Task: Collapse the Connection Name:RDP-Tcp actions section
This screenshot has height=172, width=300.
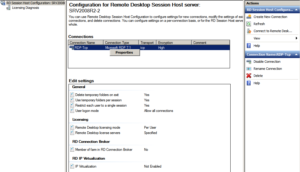Action: click(x=296, y=54)
